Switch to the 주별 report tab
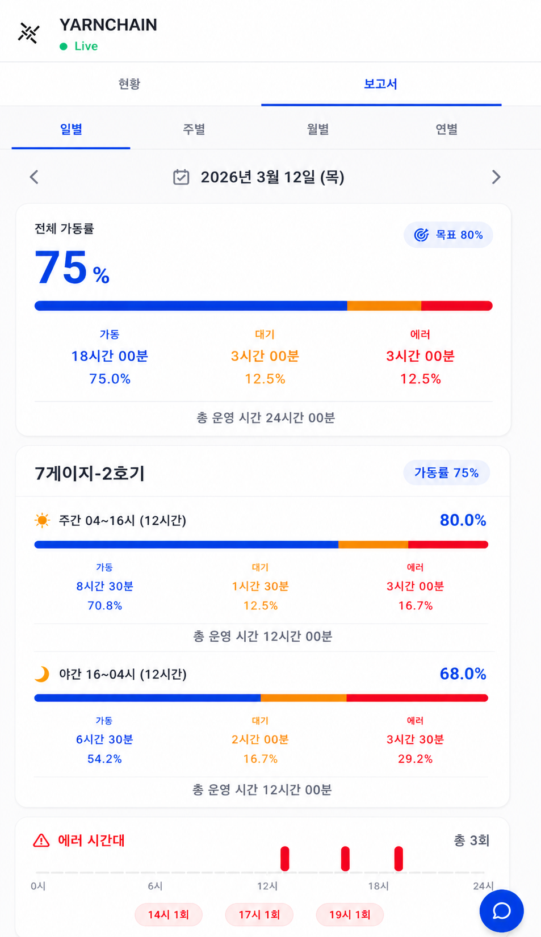The height and width of the screenshot is (937, 541). (194, 129)
